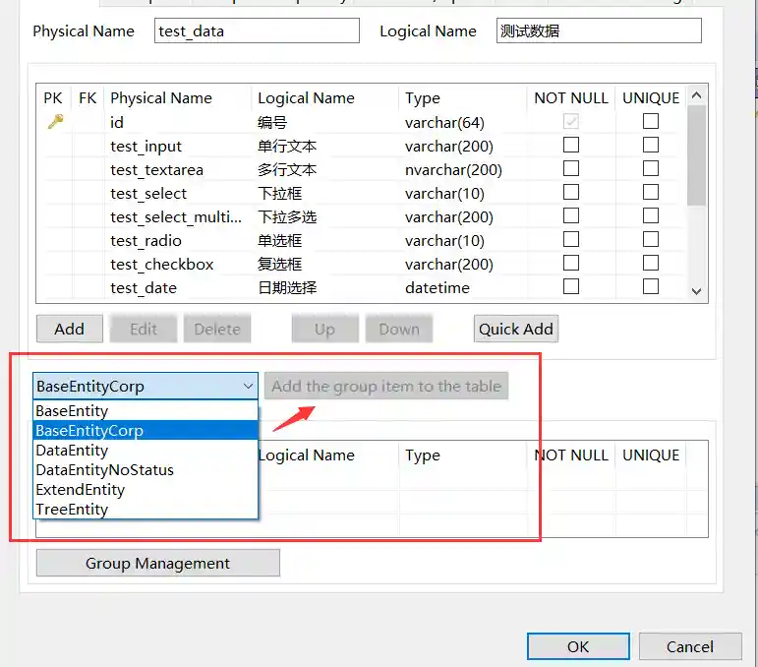Select the test_checkbox column name
Image resolution: width=758 pixels, height=667 pixels.
pos(162,264)
